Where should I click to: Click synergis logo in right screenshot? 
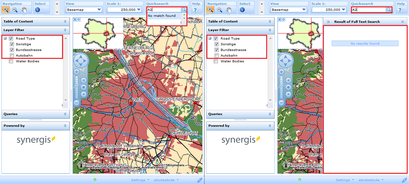tap(241, 139)
